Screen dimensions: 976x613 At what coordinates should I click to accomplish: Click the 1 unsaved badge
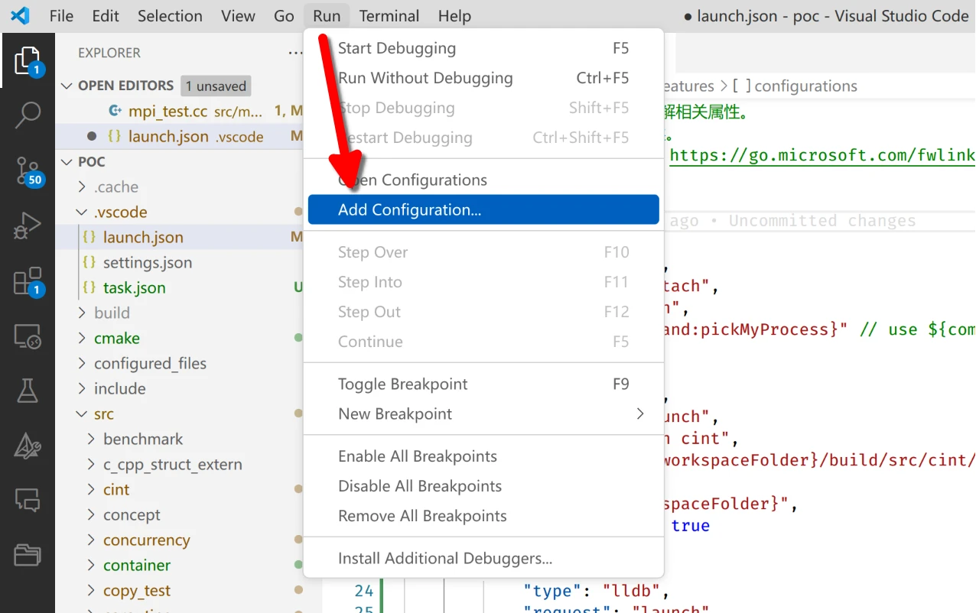[216, 86]
